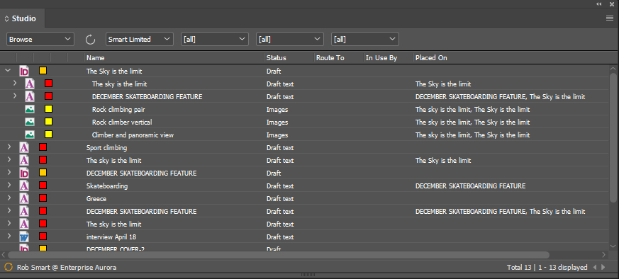Expand DECEMBER SKATEBOARDING FEATURE Draft layout row

click(x=9, y=173)
